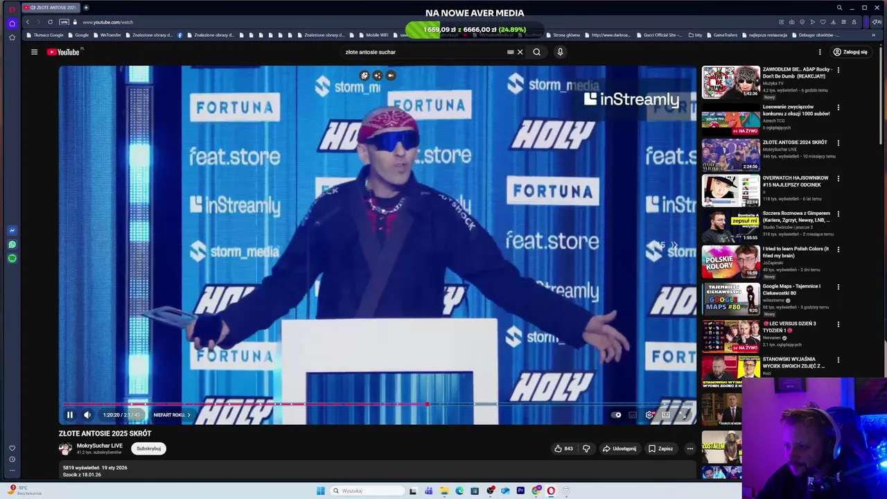
Task: Toggle the autoplay switch in player
Action: [617, 415]
